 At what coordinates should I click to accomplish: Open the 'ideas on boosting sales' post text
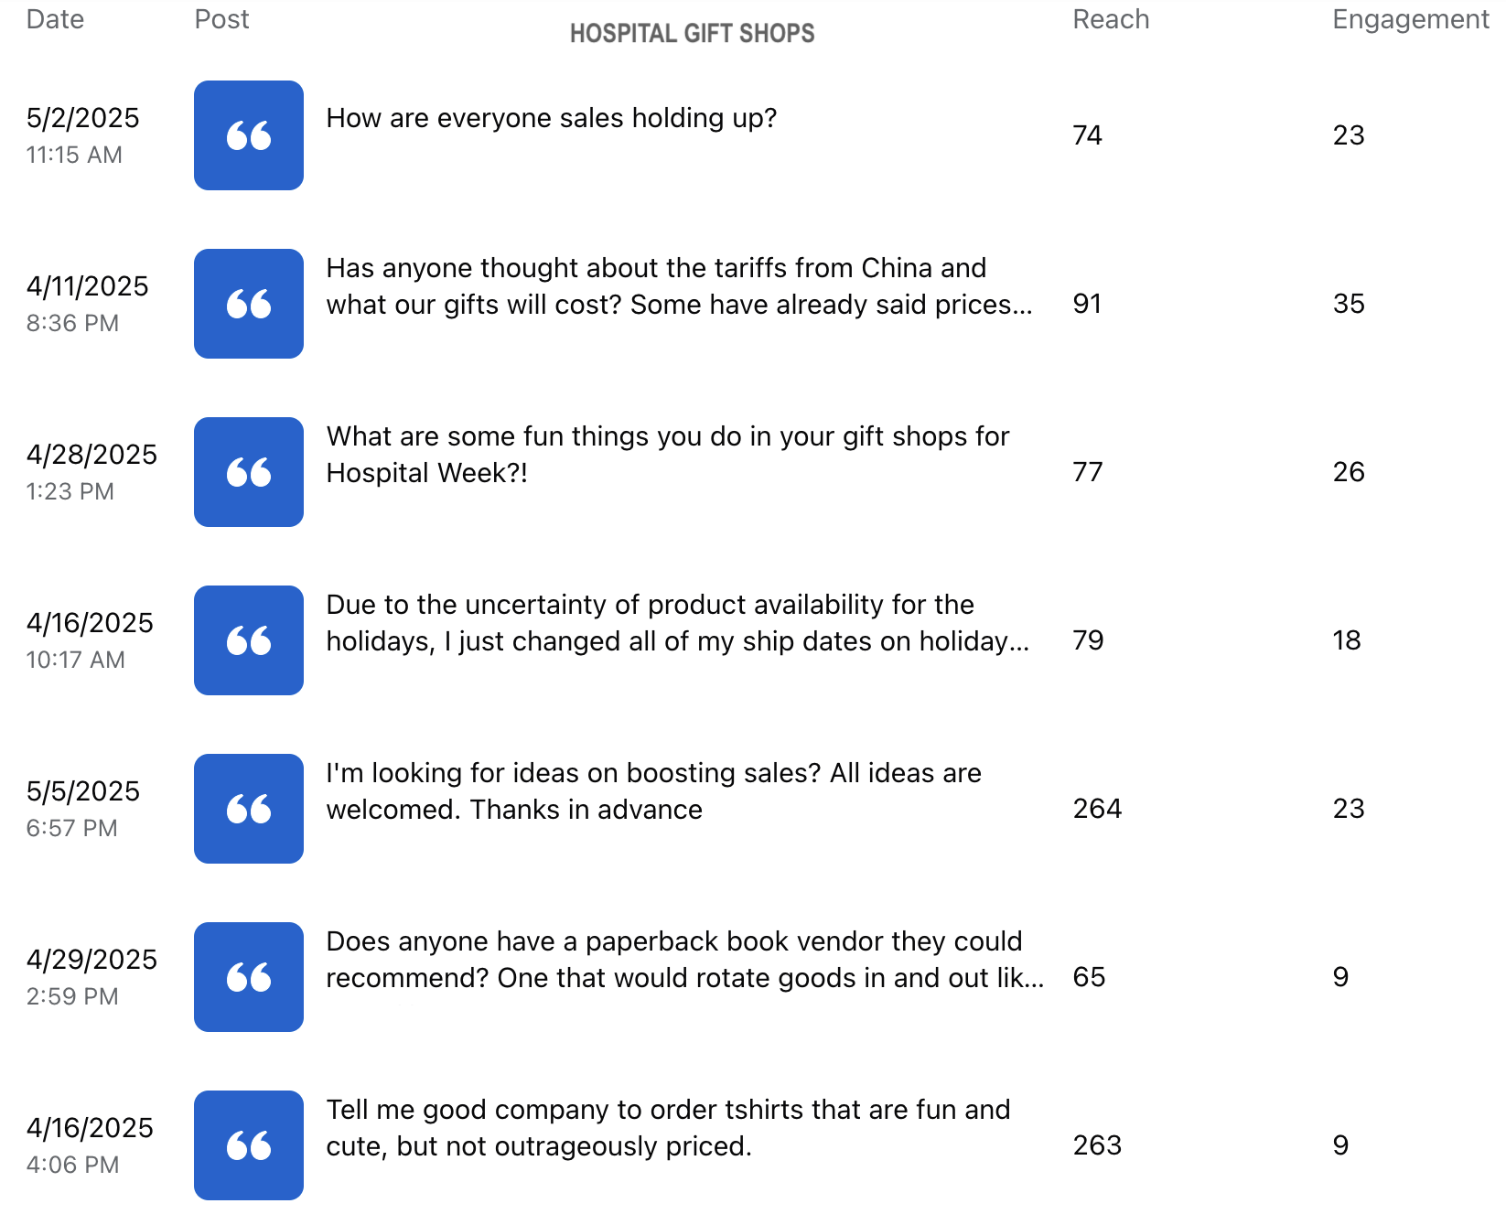[653, 791]
